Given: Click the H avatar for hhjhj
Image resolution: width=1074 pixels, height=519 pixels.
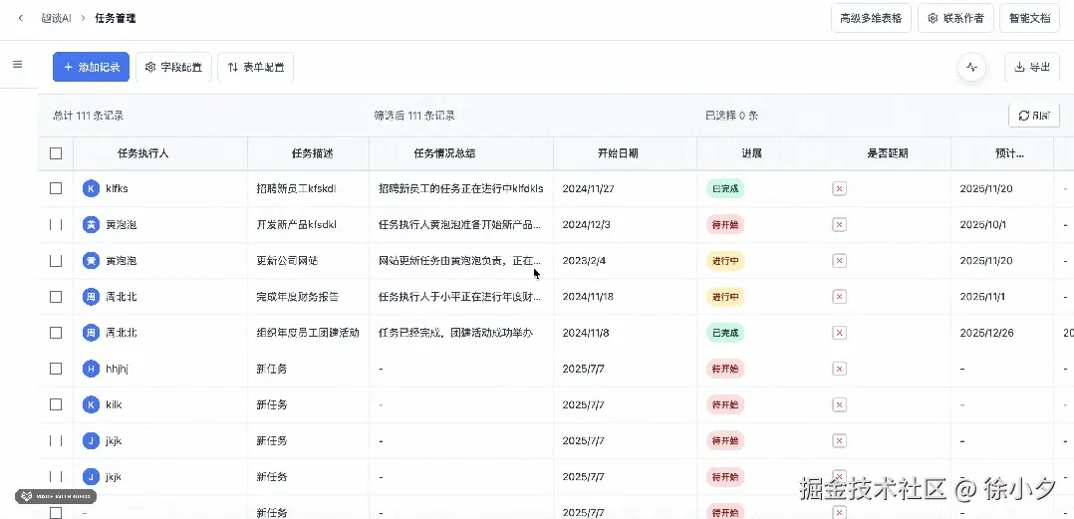Looking at the screenshot, I should click(91, 369).
